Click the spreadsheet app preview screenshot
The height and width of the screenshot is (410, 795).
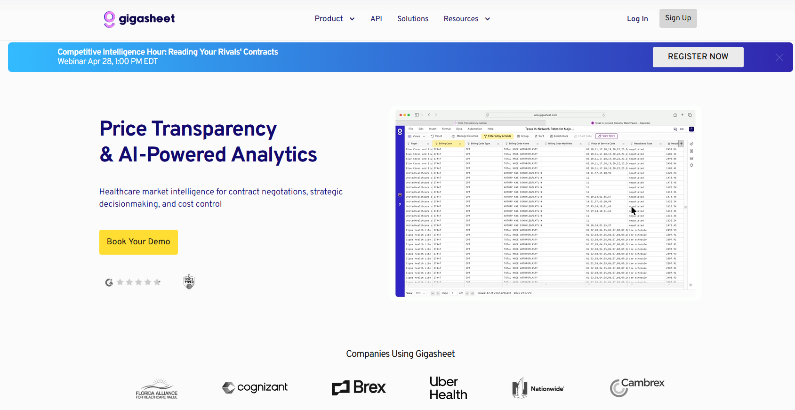pos(545,204)
